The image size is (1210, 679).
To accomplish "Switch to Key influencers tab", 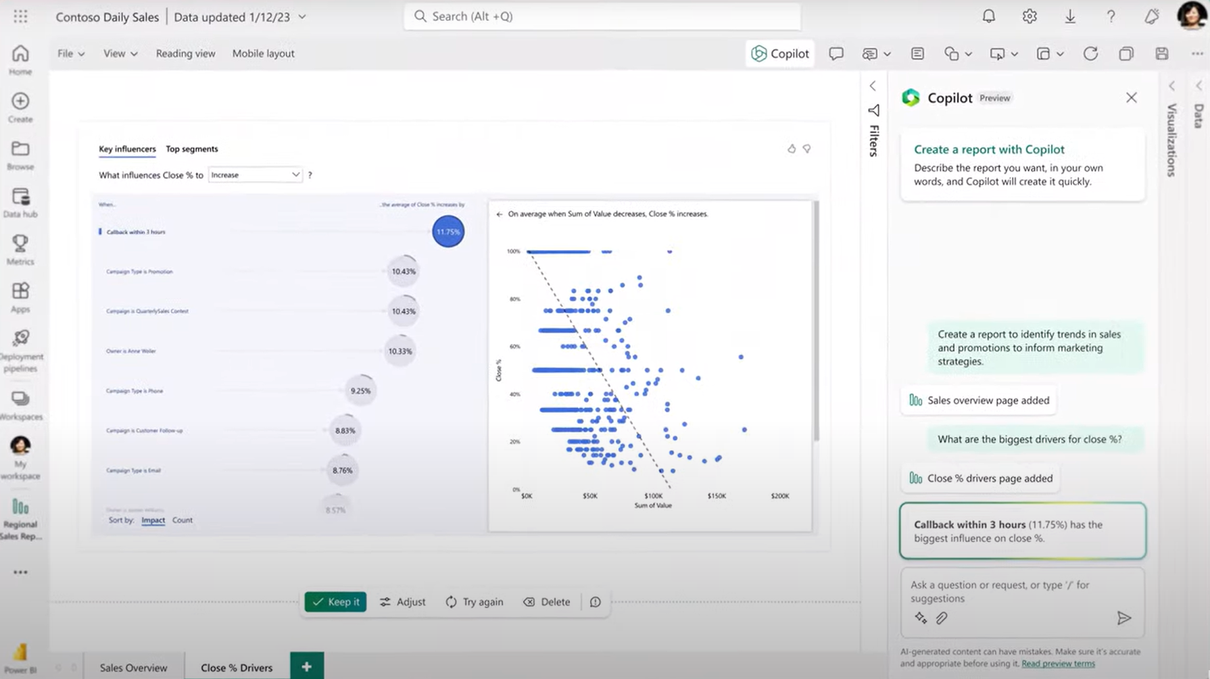I will pos(127,149).
